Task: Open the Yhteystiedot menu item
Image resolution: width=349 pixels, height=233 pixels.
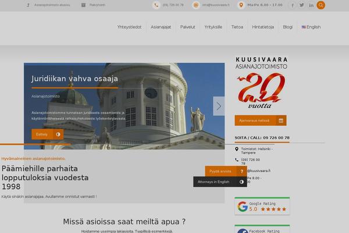Action: [129, 27]
